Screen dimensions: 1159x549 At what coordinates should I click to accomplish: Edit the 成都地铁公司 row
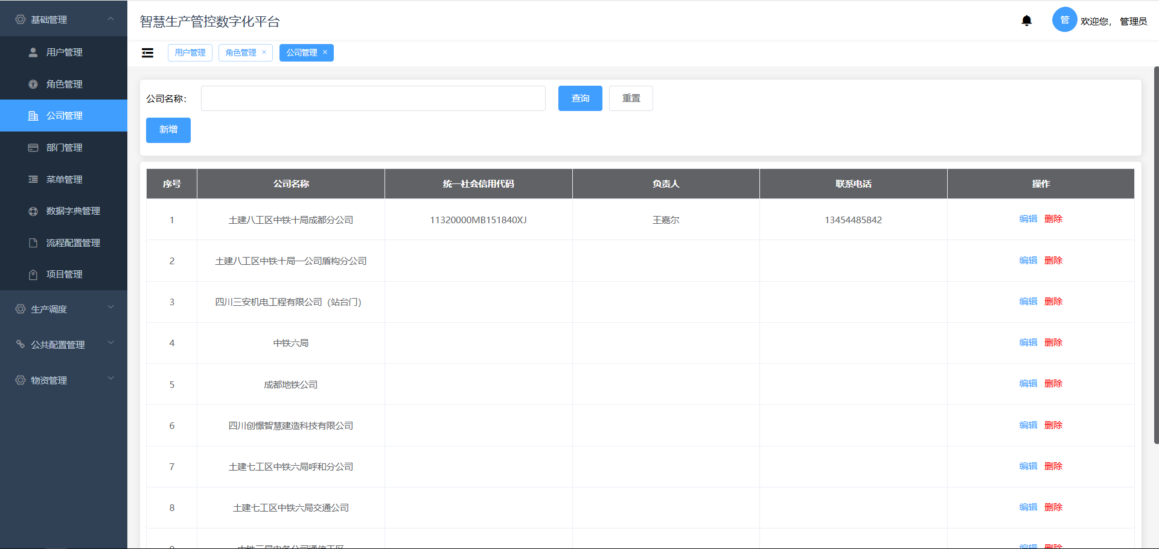[1028, 384]
